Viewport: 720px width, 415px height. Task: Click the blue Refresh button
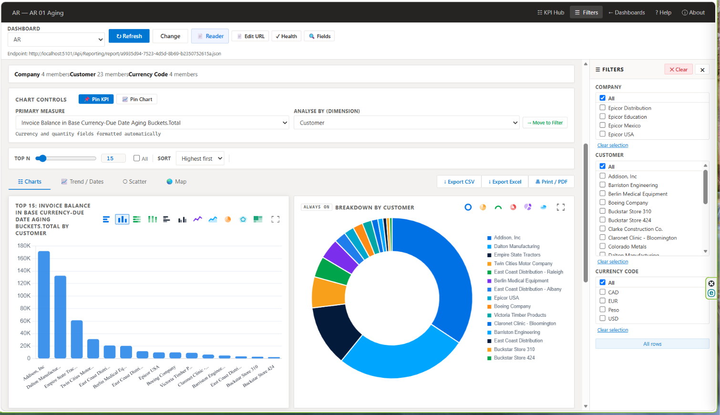coord(129,36)
